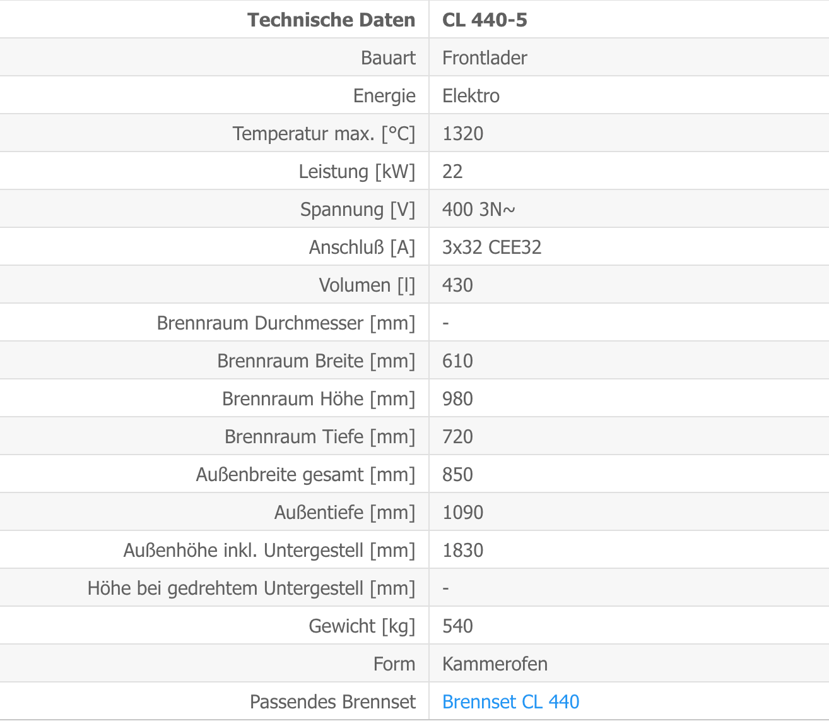Click the 400 3N~ voltage value
The image size is (829, 721).
coord(478,209)
